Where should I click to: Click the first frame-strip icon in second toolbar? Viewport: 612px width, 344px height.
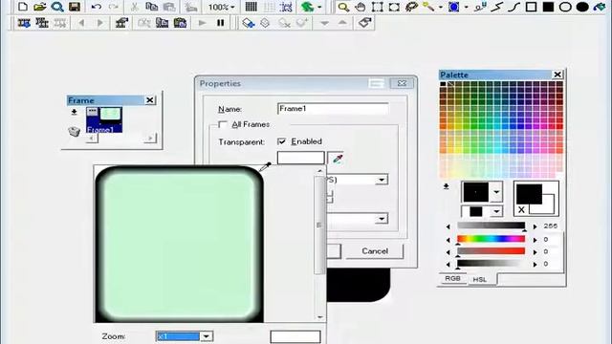click(24, 23)
